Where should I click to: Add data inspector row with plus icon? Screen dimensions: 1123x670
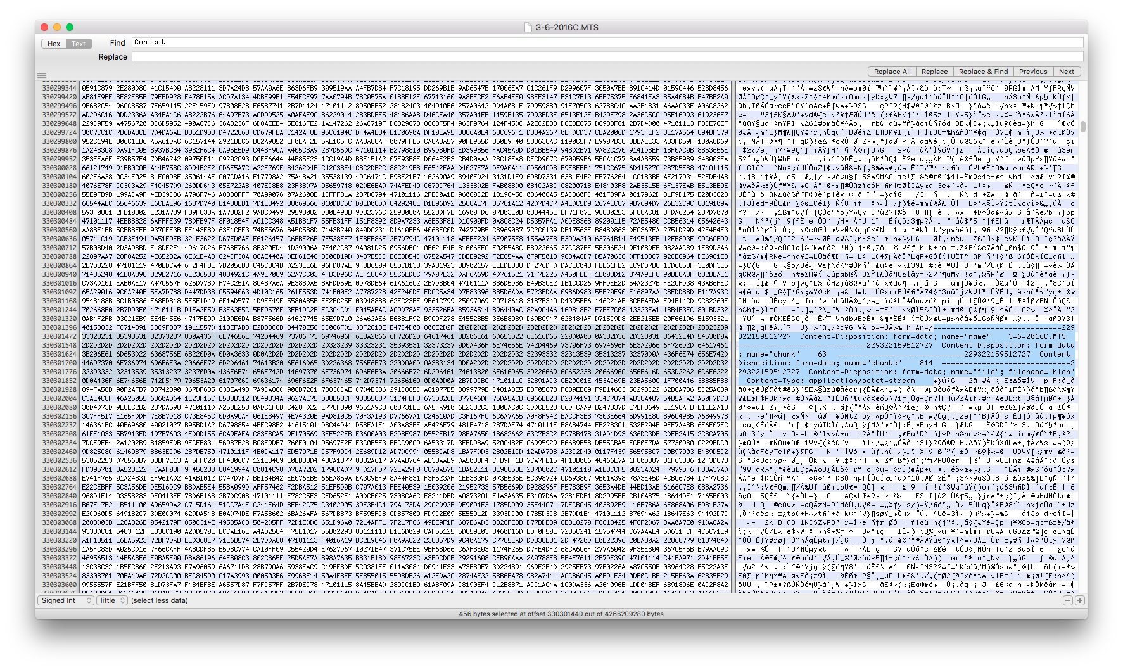coord(1079,600)
